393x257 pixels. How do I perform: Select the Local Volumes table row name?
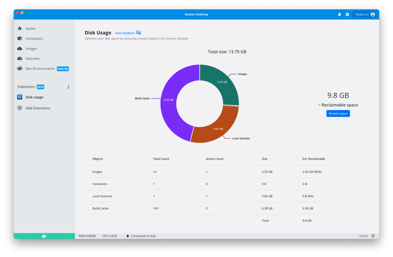point(102,196)
